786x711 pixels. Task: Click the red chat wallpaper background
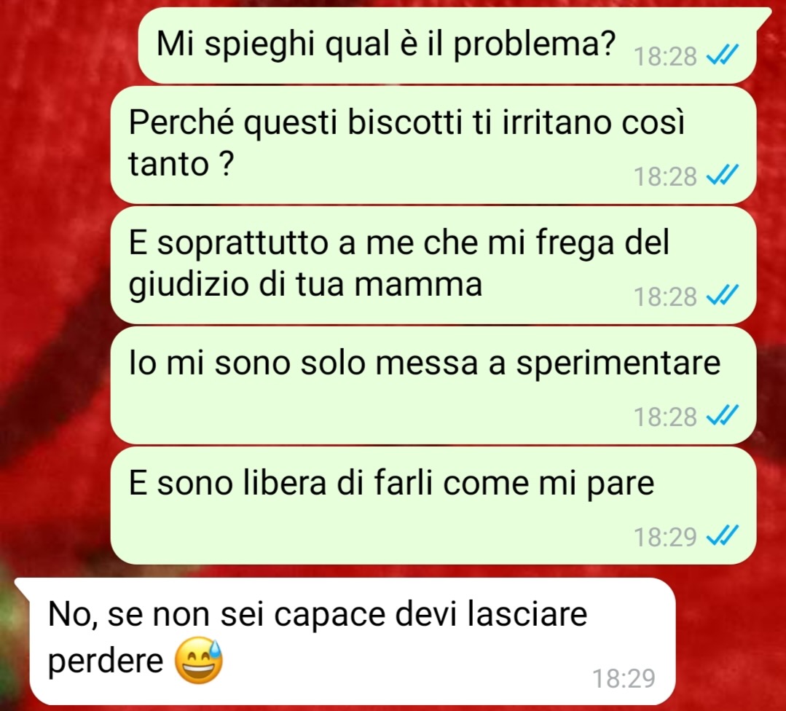click(x=55, y=301)
